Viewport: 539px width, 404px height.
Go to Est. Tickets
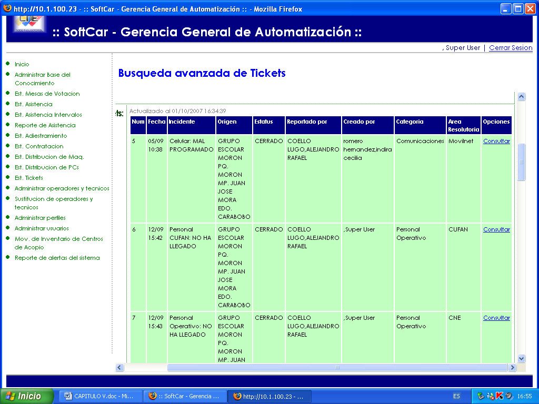point(29,178)
